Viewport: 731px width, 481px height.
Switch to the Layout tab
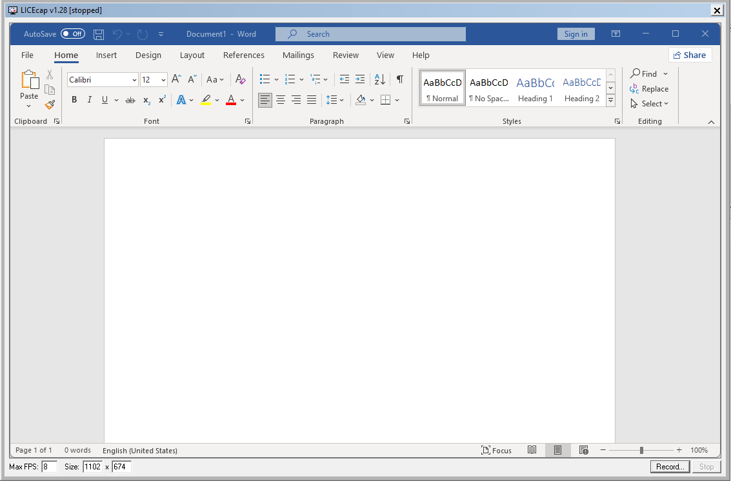(192, 55)
